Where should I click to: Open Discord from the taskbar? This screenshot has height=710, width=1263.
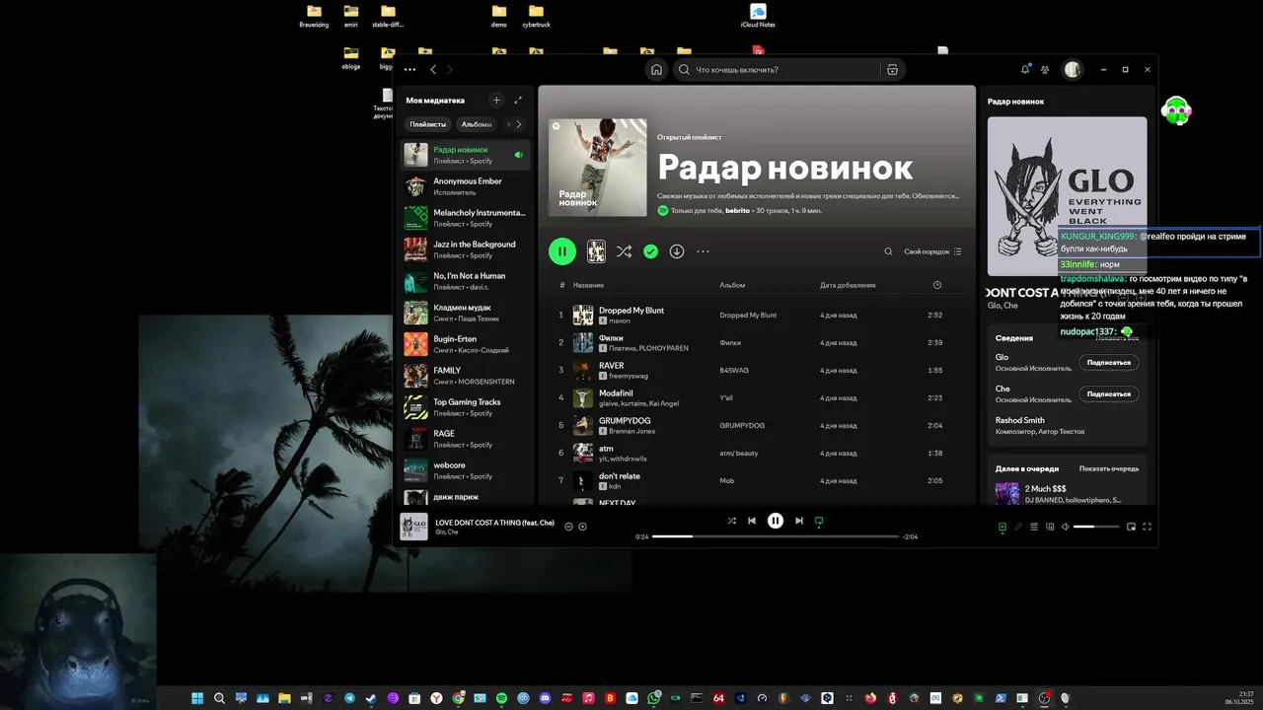pos(545,698)
